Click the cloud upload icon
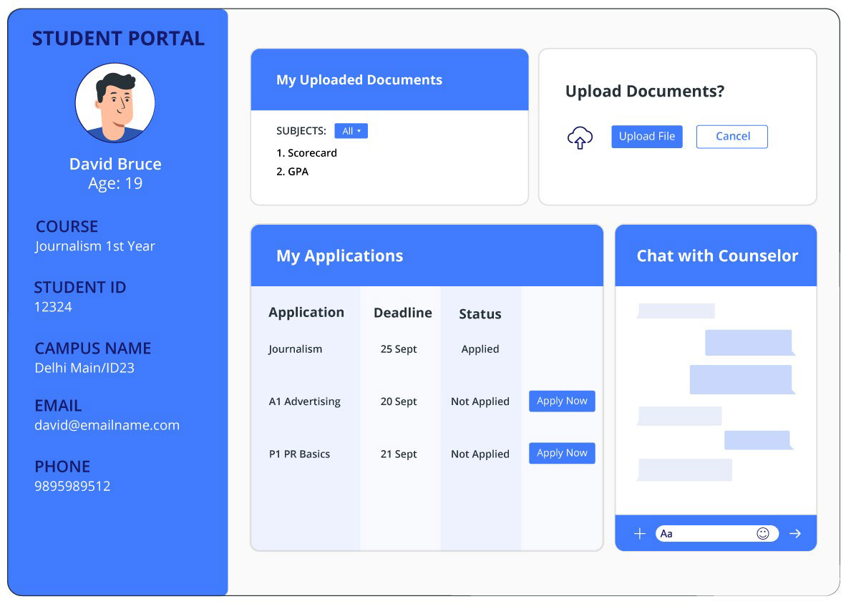 (580, 137)
